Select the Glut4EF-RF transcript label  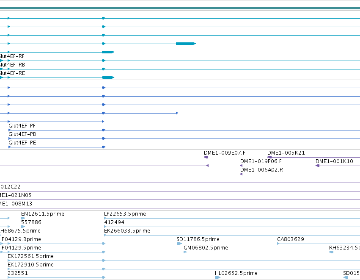click(x=12, y=56)
